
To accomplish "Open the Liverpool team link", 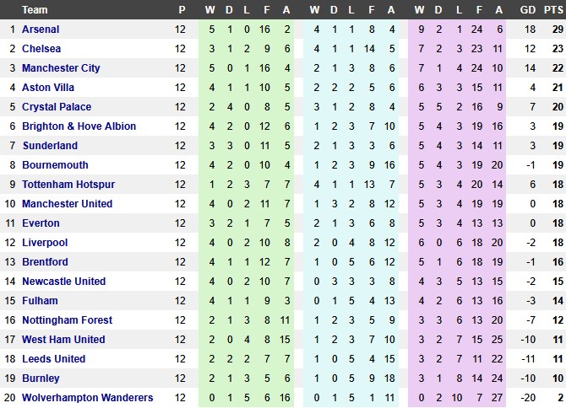I will [x=45, y=243].
